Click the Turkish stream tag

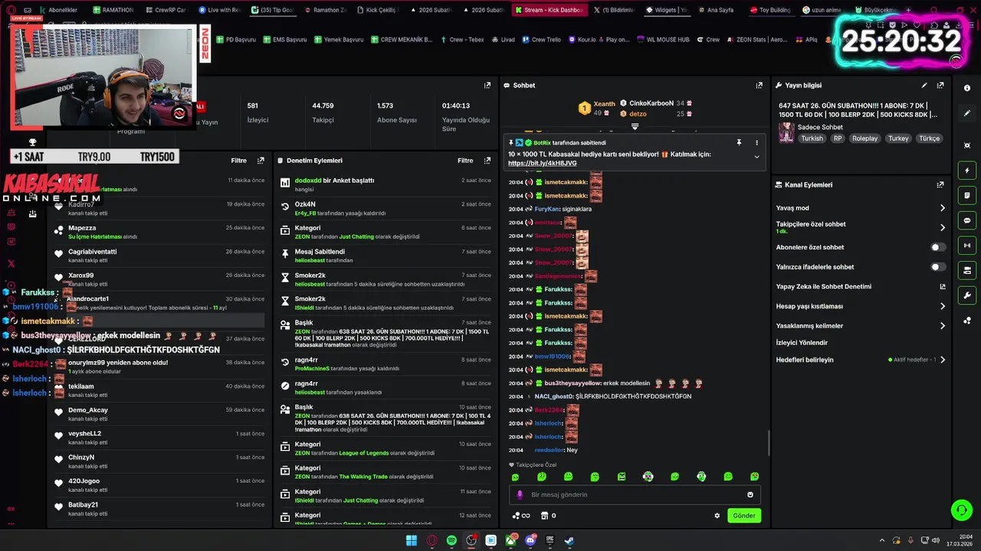tap(812, 139)
